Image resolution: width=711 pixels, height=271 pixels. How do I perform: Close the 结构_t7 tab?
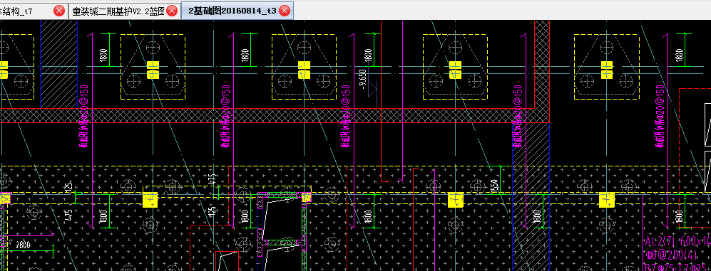tap(59, 11)
